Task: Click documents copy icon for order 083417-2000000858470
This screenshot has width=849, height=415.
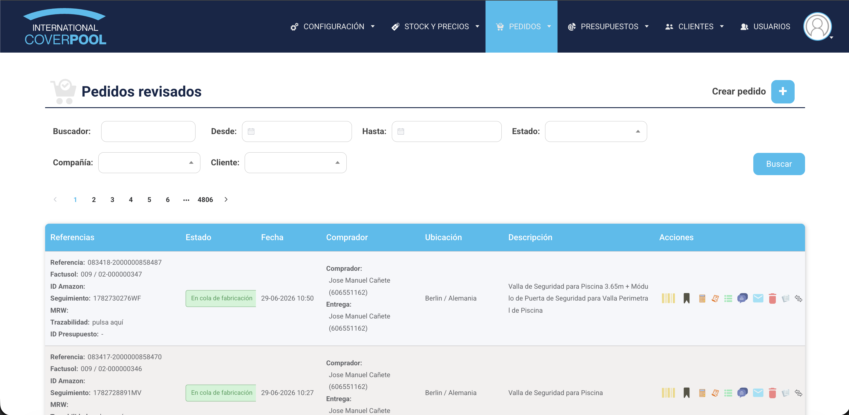Action: pyautogui.click(x=785, y=393)
